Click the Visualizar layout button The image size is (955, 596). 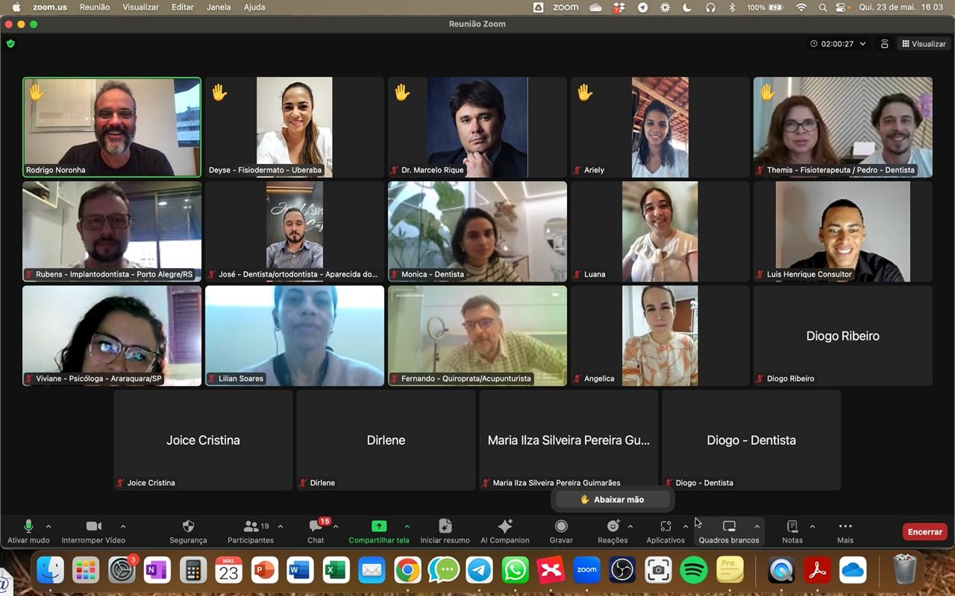(924, 44)
